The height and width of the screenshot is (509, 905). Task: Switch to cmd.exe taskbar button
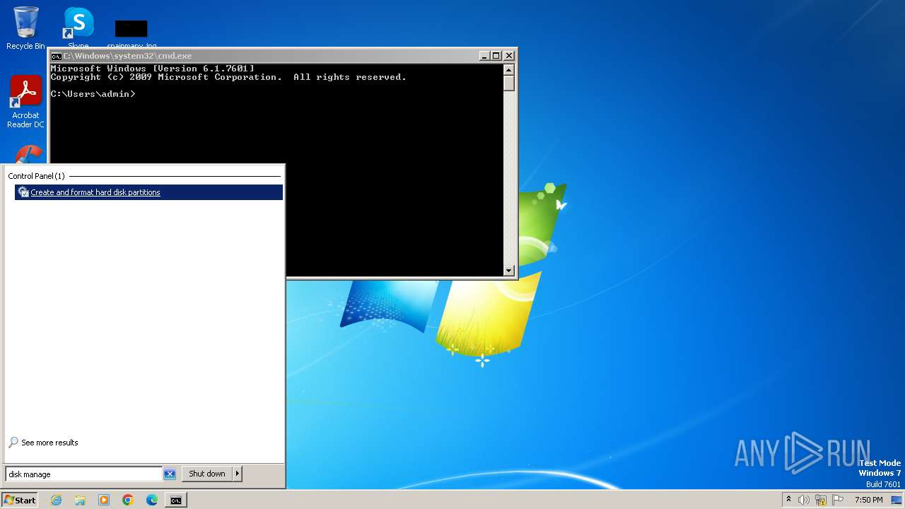click(175, 500)
